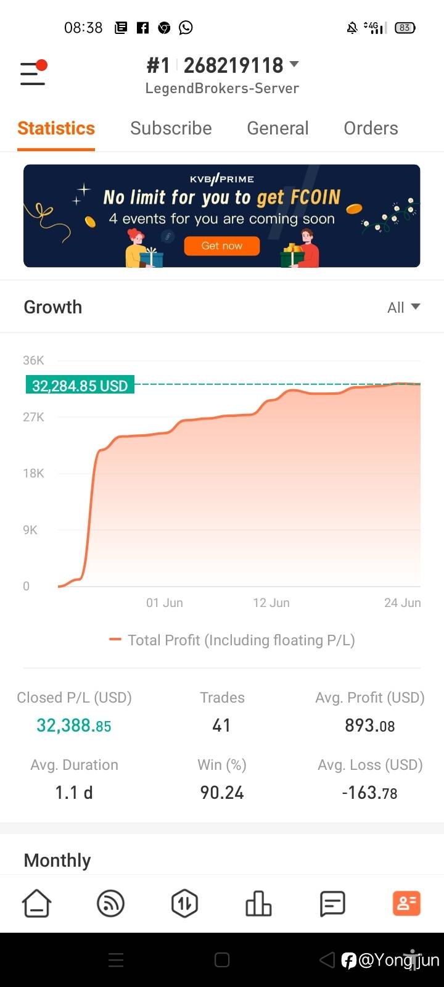Tap the WhatsApp icon in status bar

coord(186,27)
